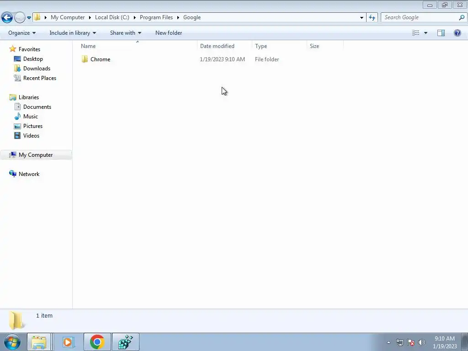Image resolution: width=468 pixels, height=351 pixels.
Task: Click the Network globe icon
Action: 12,174
